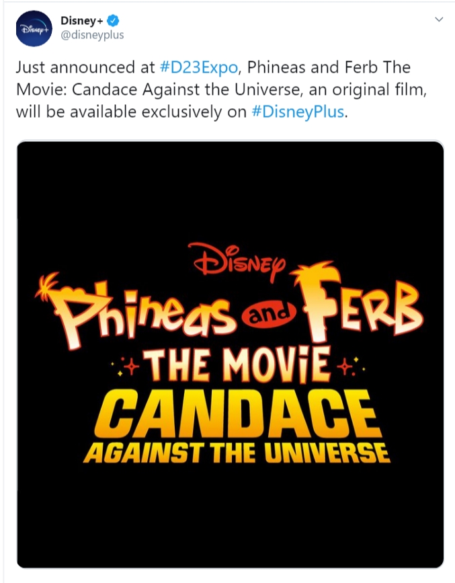
Task: Open the #D23Expo hashtag link
Action: (x=200, y=69)
